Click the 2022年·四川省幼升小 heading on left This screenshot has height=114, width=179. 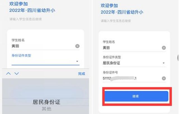click(x=32, y=11)
